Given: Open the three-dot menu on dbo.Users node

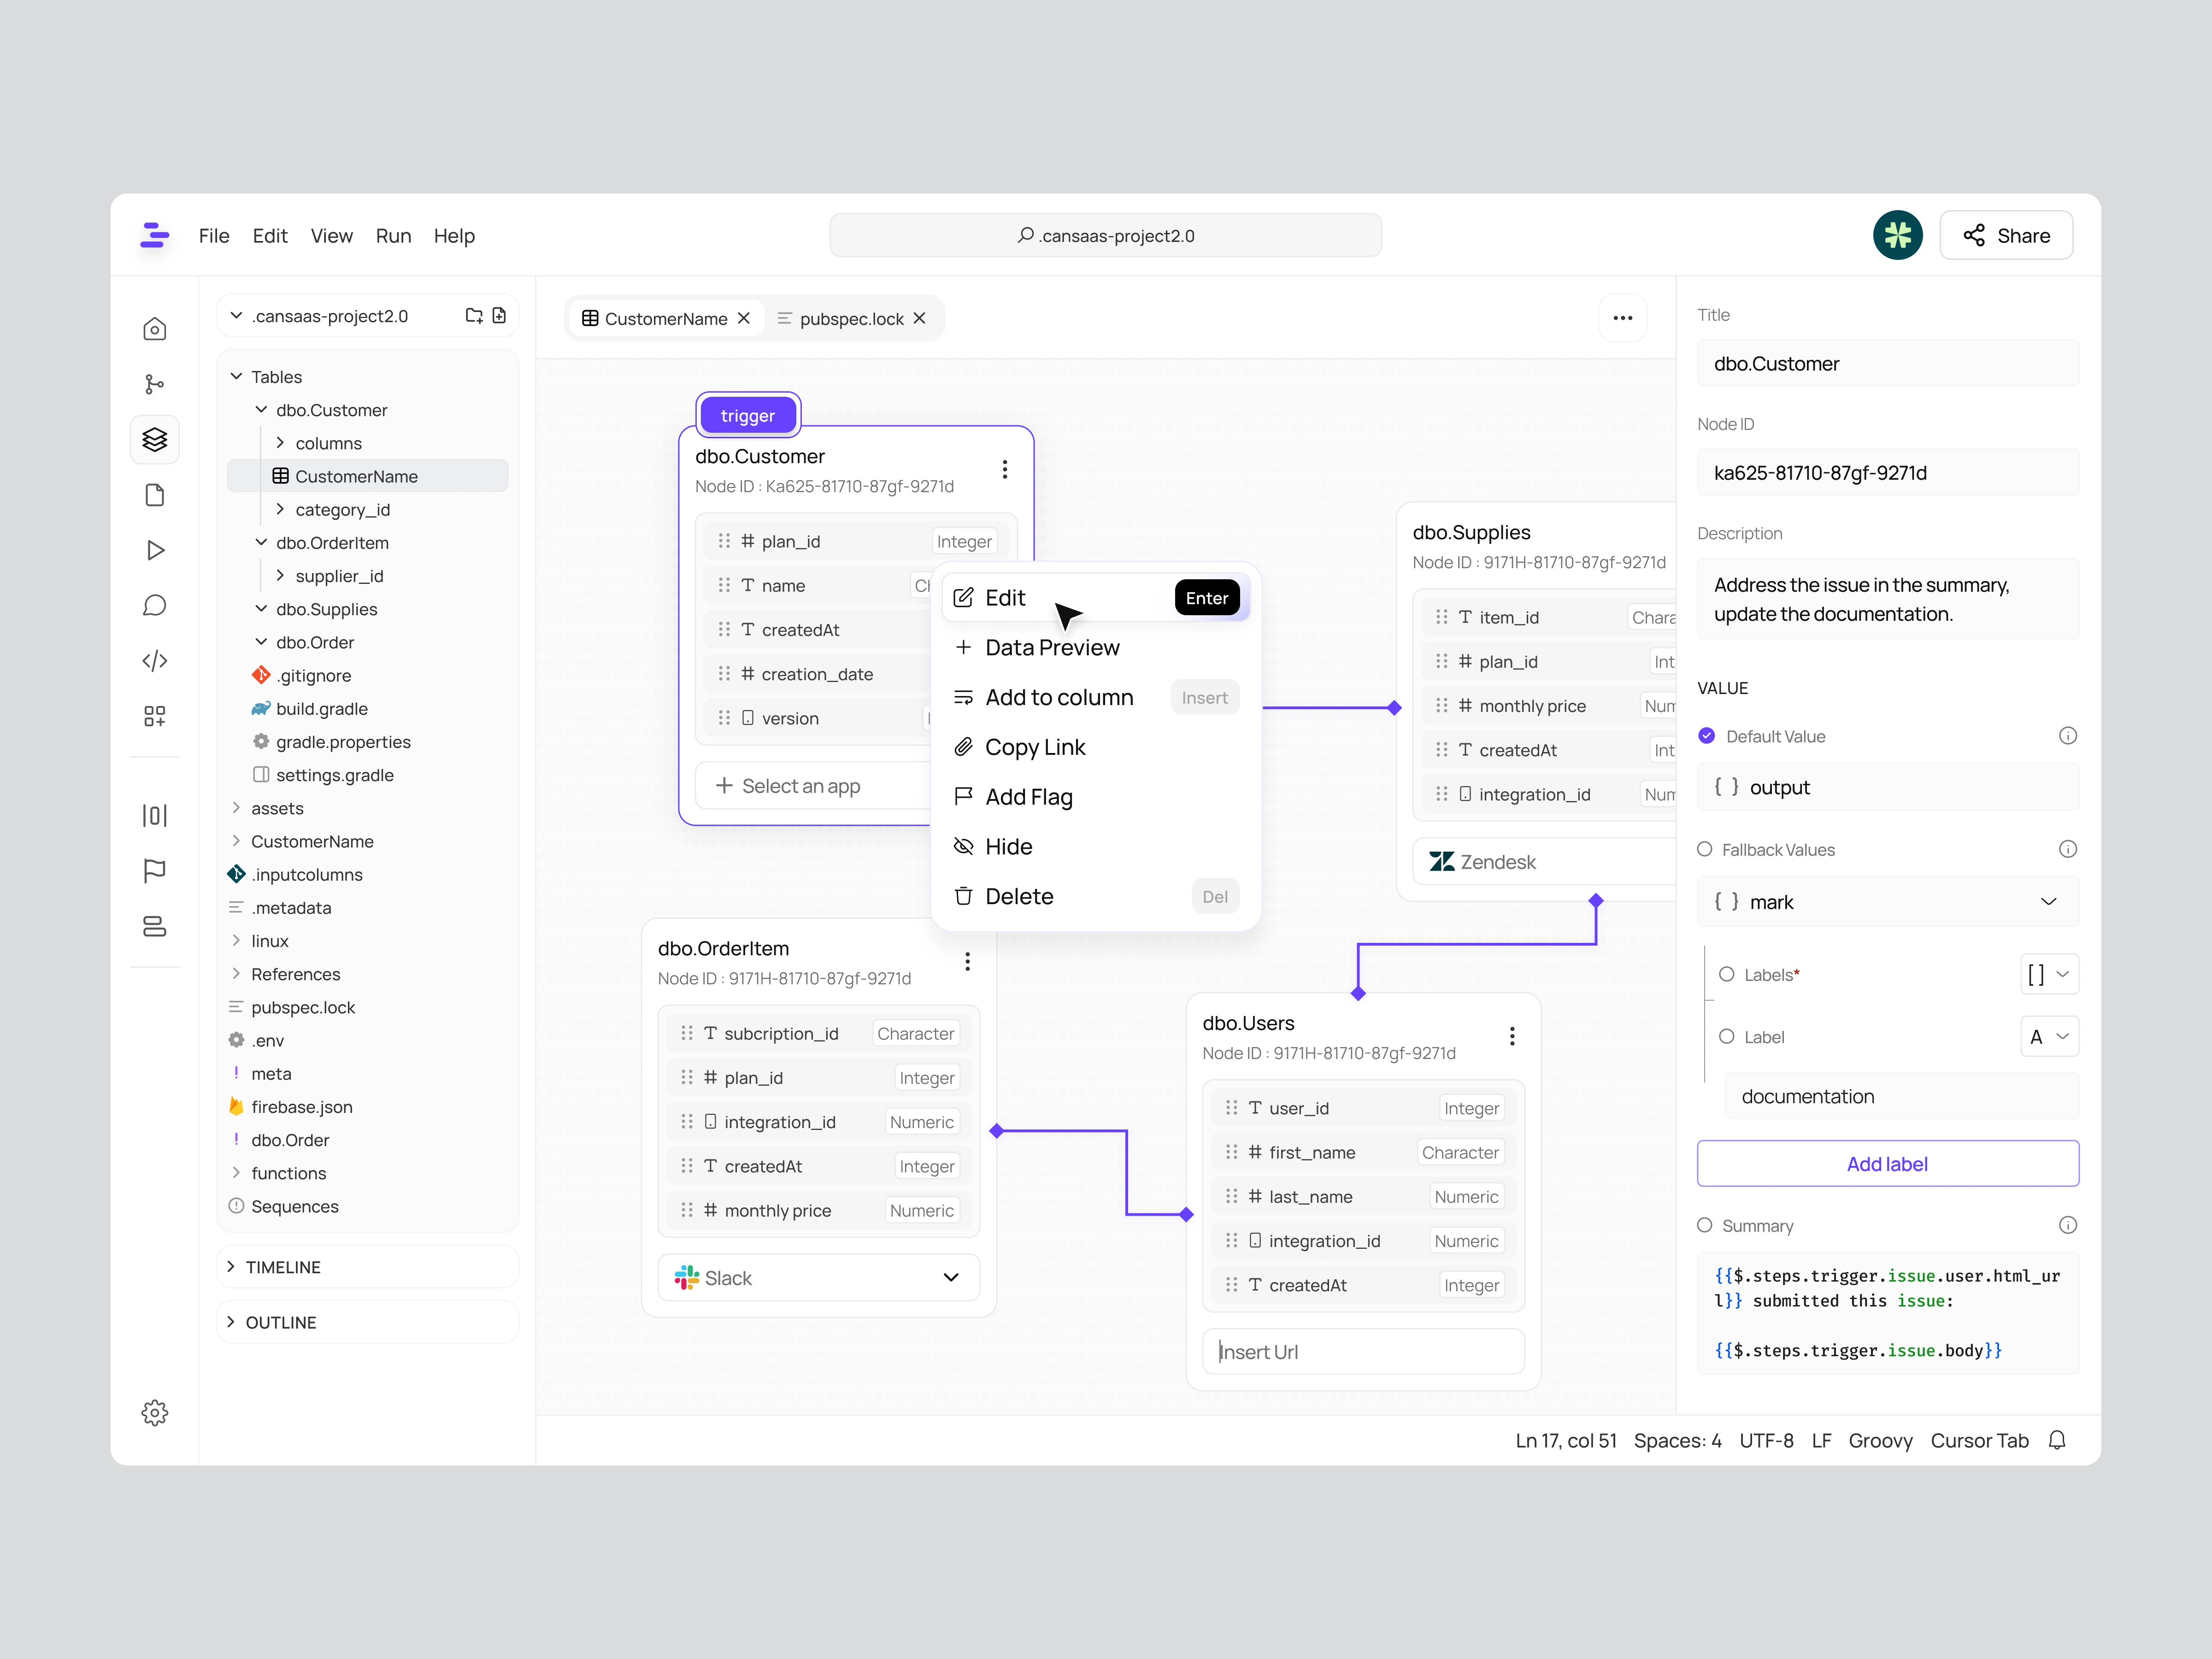Looking at the screenshot, I should [1511, 1036].
